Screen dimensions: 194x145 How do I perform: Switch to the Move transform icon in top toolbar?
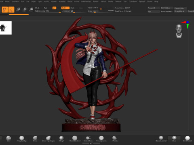pyautogui.click(x=18, y=9)
